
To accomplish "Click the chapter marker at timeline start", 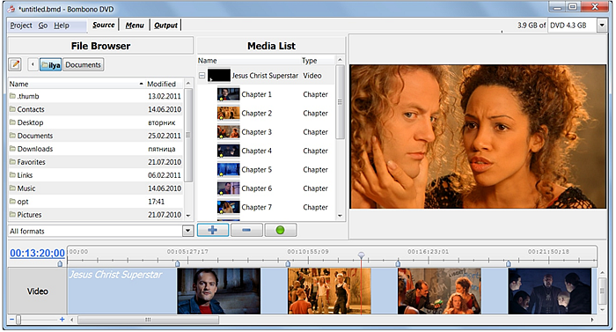I will coord(60,263).
